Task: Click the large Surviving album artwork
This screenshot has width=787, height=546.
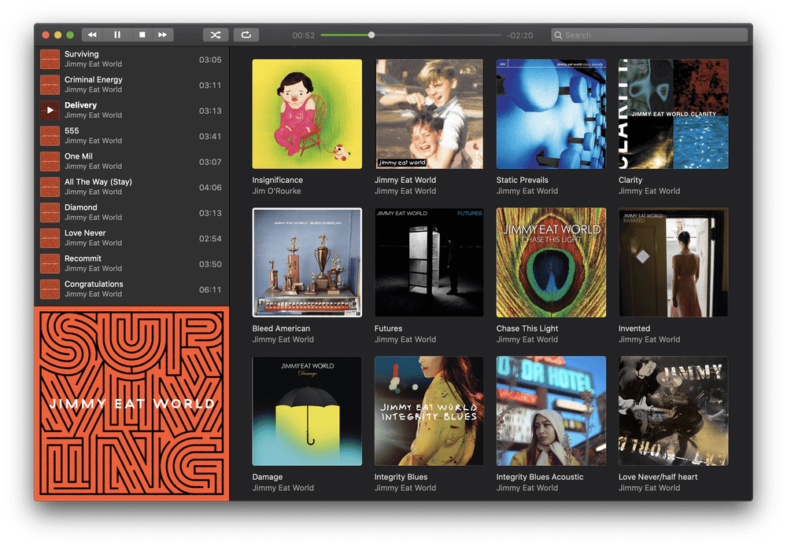Action: pos(131,404)
